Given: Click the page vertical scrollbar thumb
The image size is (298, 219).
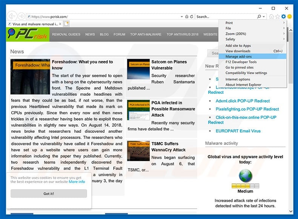Looking at the screenshot, I should point(290,58).
